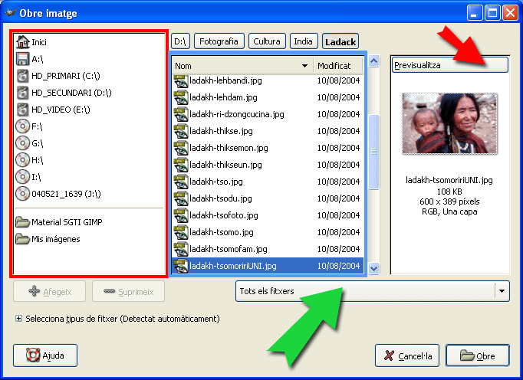Go to the Fotografia path folder

[x=219, y=41]
